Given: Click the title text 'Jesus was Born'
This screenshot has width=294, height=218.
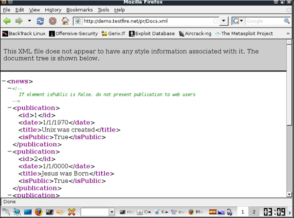Looking at the screenshot, I should pyautogui.click(x=65, y=174).
